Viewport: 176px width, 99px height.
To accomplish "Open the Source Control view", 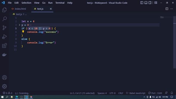I will [4, 28].
